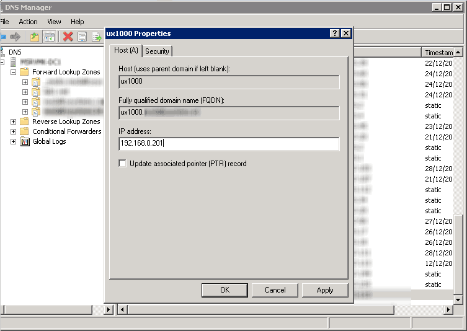Collapse the Forward Lookup Zones node

(14, 72)
